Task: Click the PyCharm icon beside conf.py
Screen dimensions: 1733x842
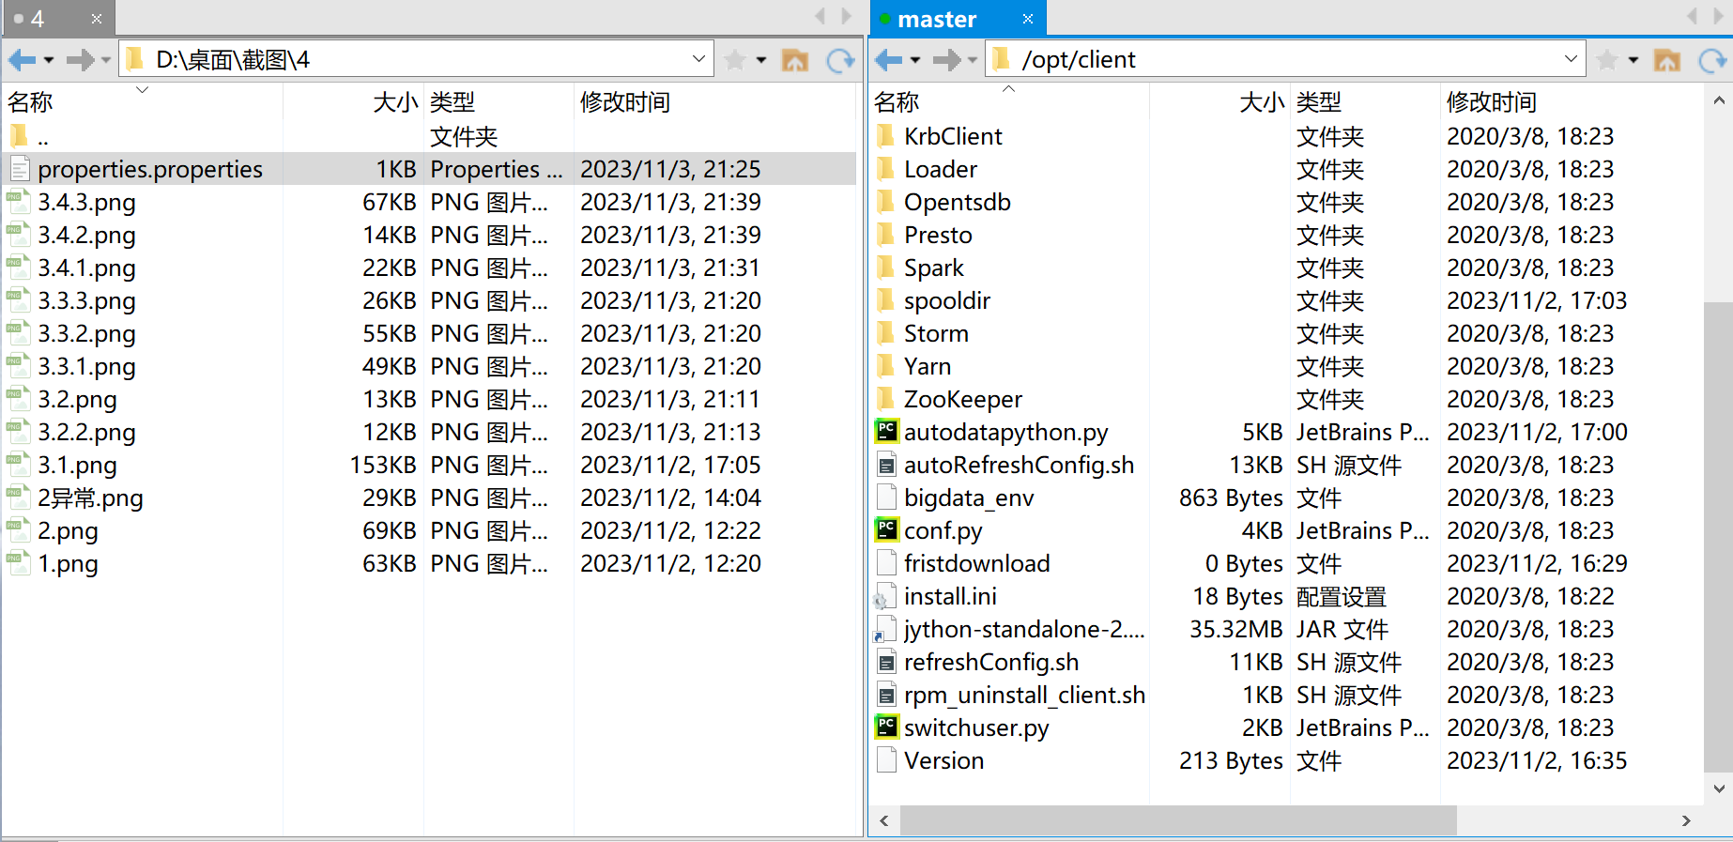Action: coord(886,529)
